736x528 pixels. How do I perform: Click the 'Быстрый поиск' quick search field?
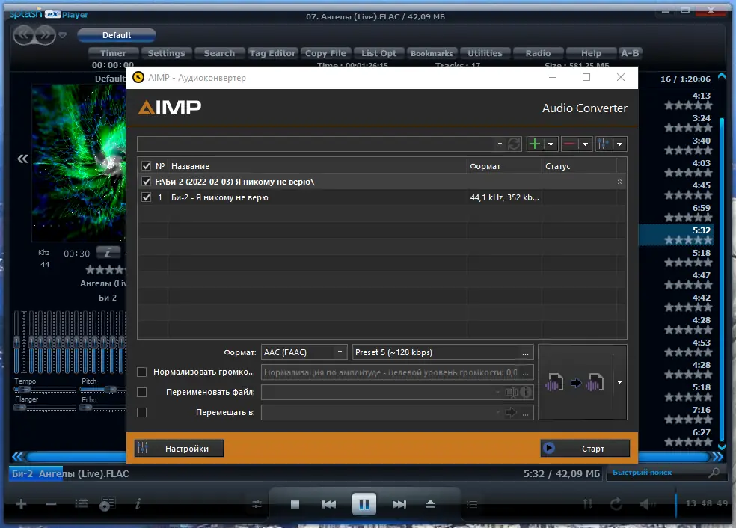[657, 473]
